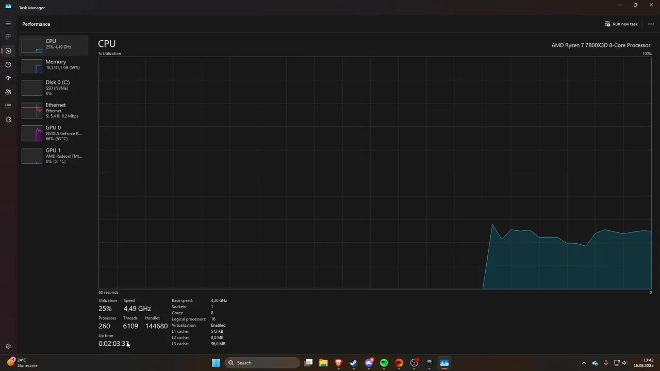660x371 pixels.
Task: Click the Speed value 4,49 GHz below graph
Action: click(137, 309)
